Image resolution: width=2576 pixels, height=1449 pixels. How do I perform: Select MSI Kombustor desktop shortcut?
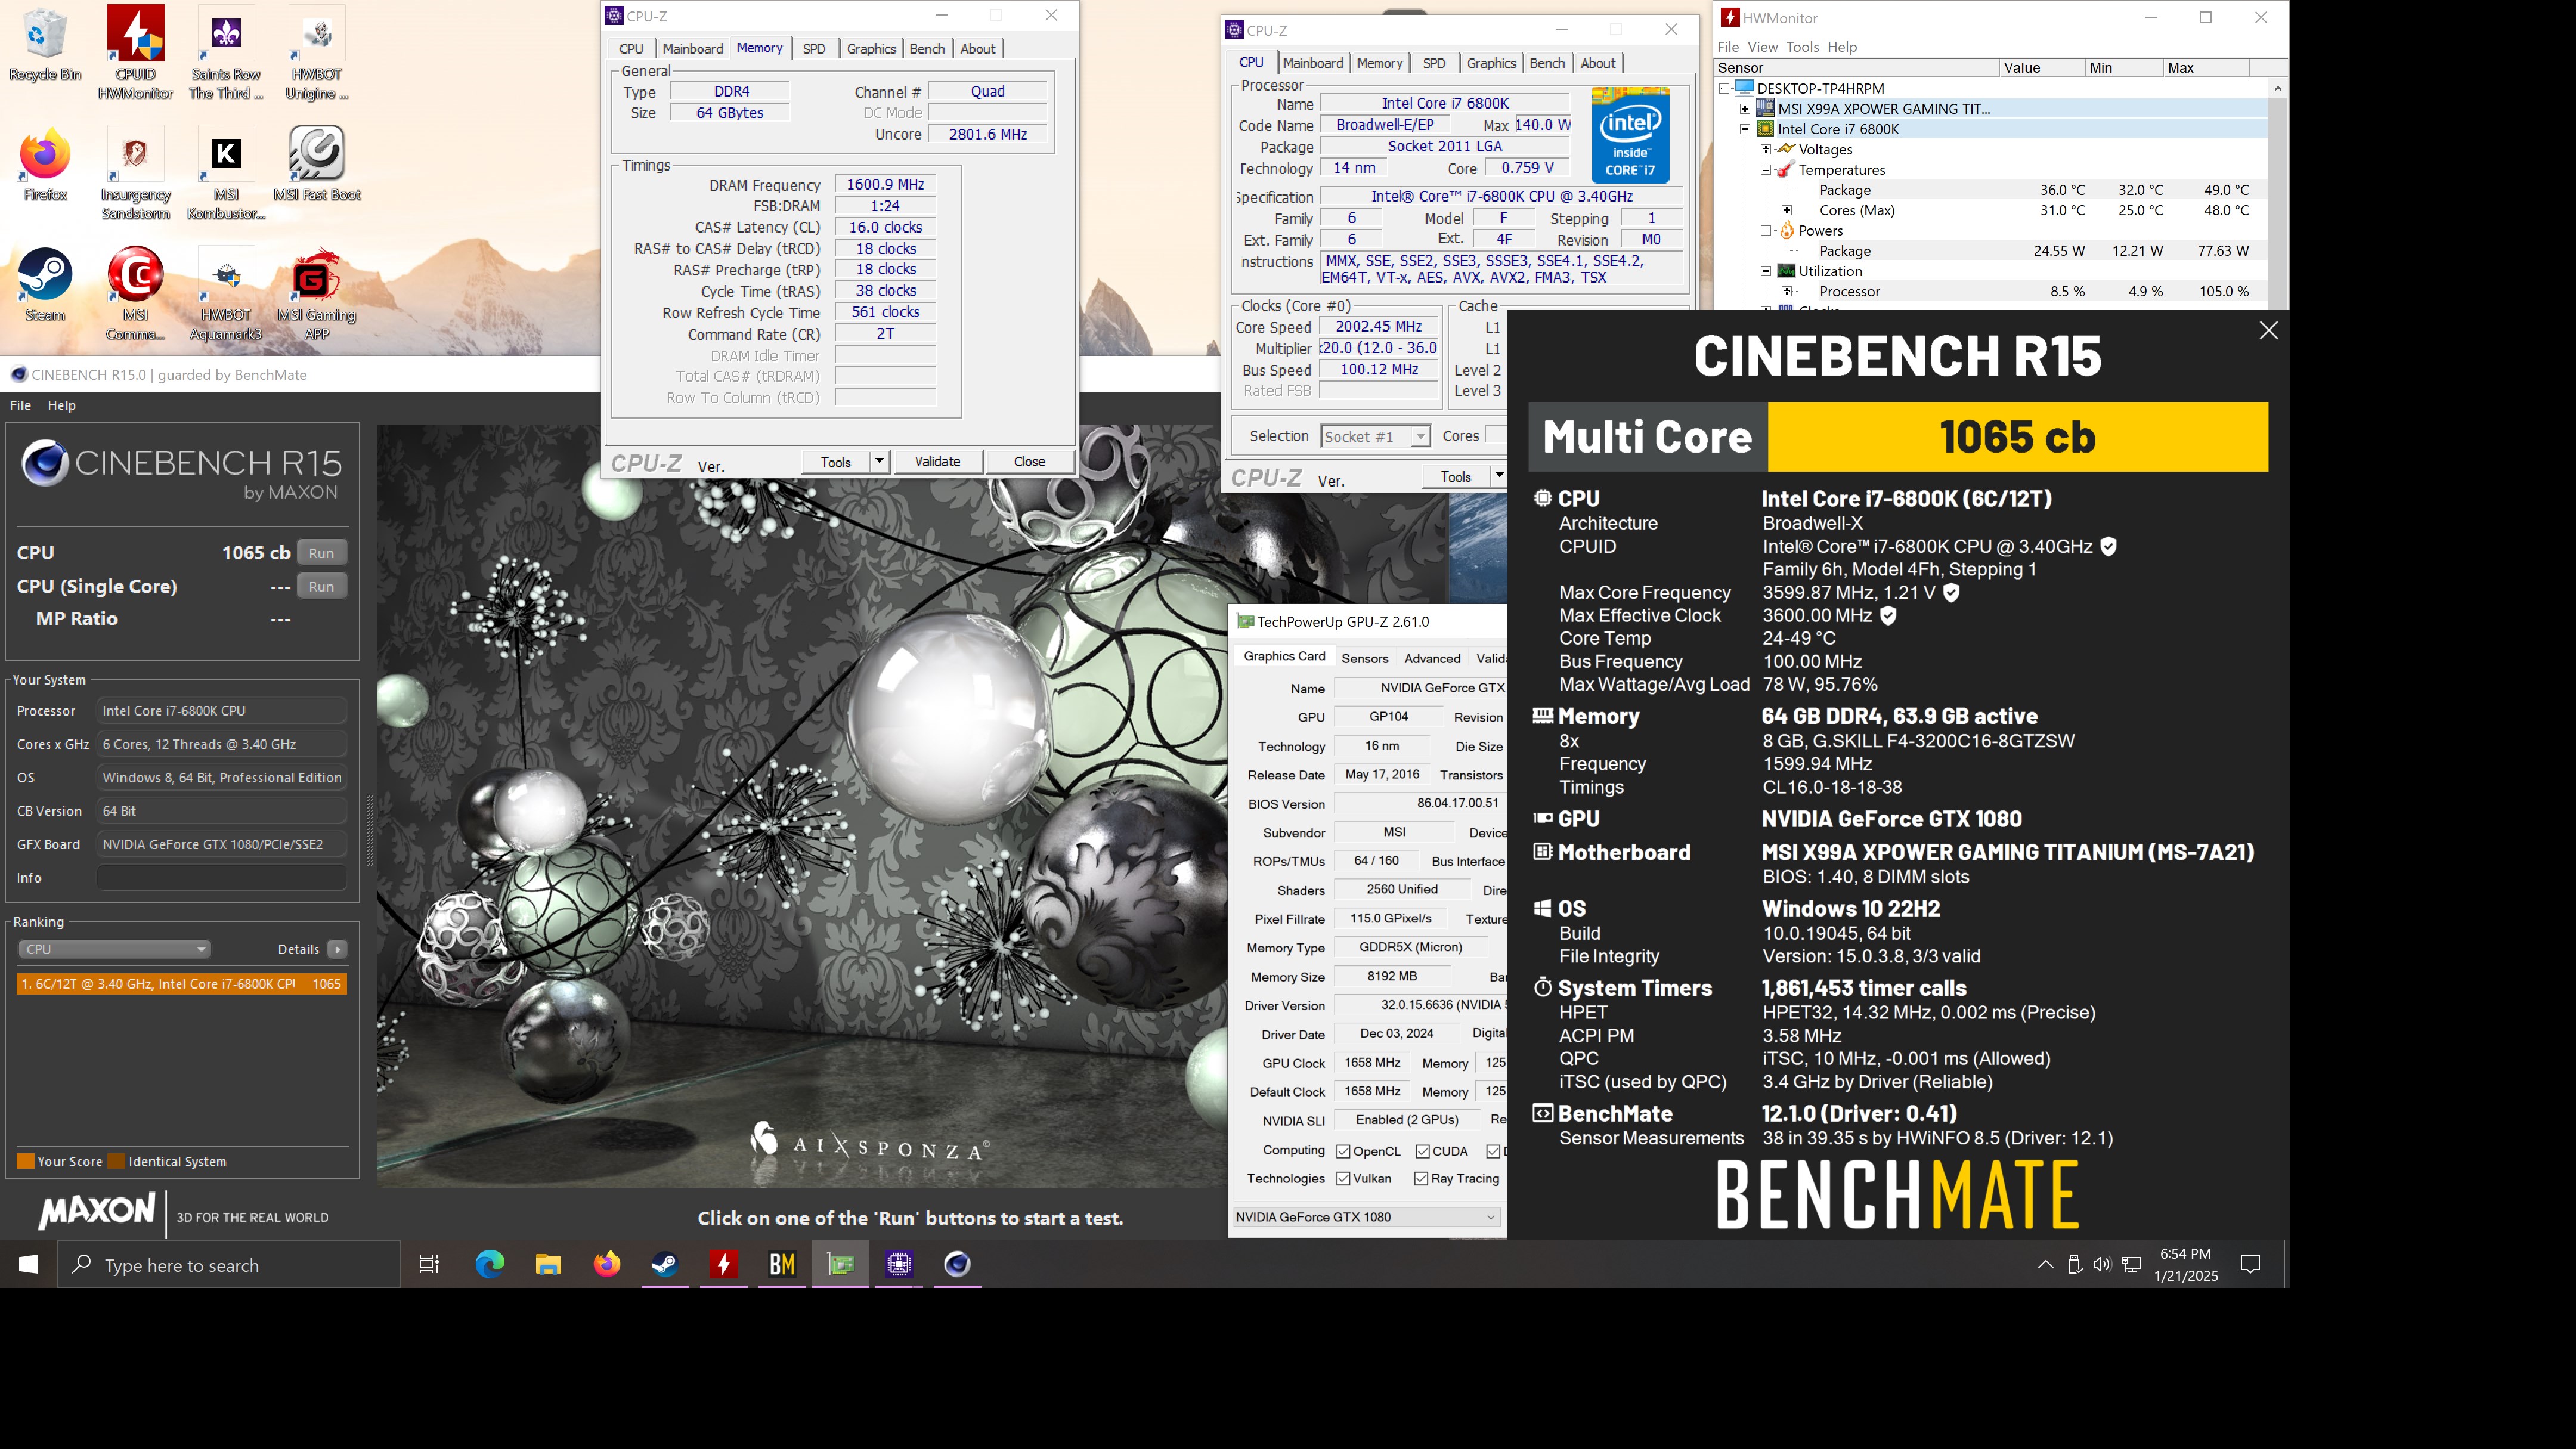226,173
